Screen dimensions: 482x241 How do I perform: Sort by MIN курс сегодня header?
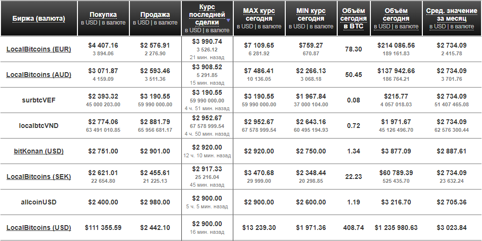pyautogui.click(x=311, y=15)
